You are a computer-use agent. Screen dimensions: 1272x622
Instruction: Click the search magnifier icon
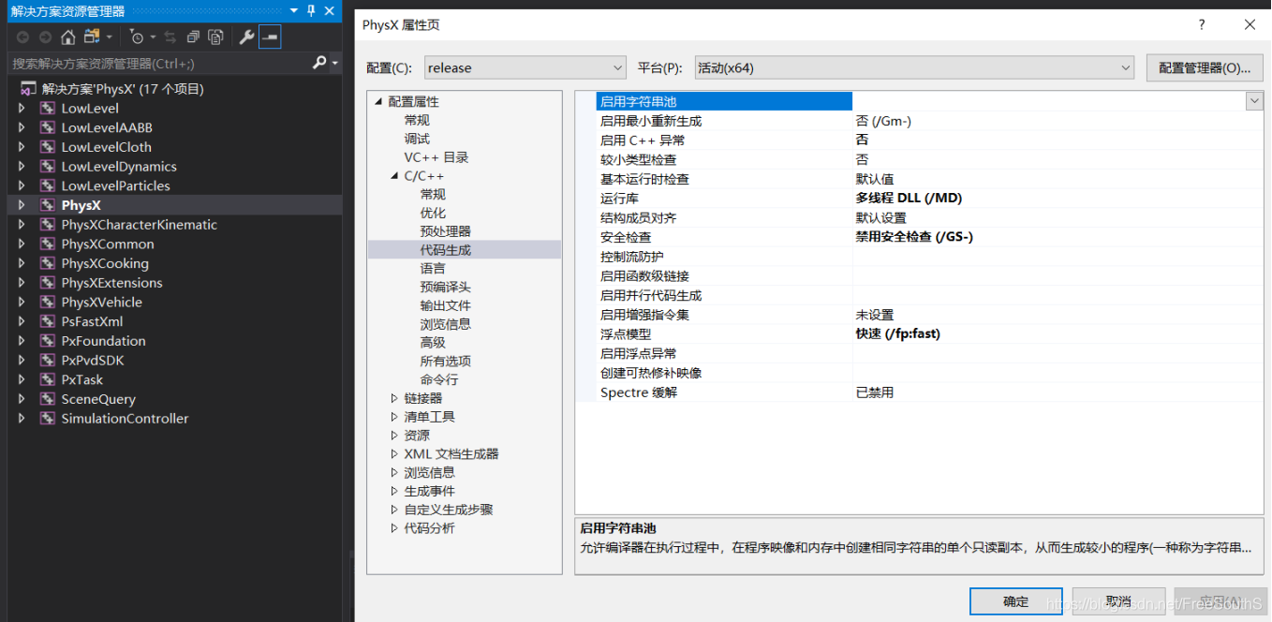[x=319, y=63]
